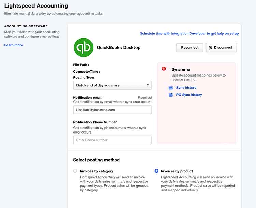This screenshot has width=256, height=208.
Task: Click the Lightspeed Accounting page heading
Action: 36,6
